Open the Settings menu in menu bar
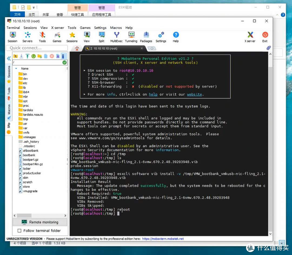Screen dimensions: 292x255 tap(100, 28)
